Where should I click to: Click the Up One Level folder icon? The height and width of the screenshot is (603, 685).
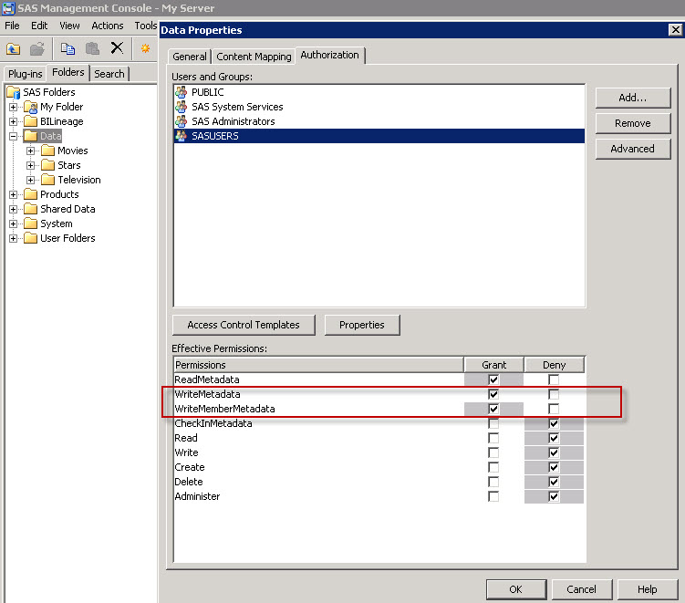pyautogui.click(x=14, y=48)
